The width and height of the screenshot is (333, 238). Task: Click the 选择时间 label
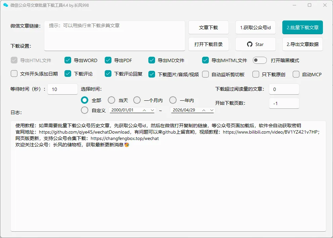[91, 89]
